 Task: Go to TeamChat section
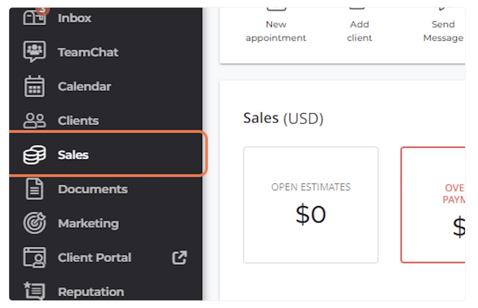(88, 52)
